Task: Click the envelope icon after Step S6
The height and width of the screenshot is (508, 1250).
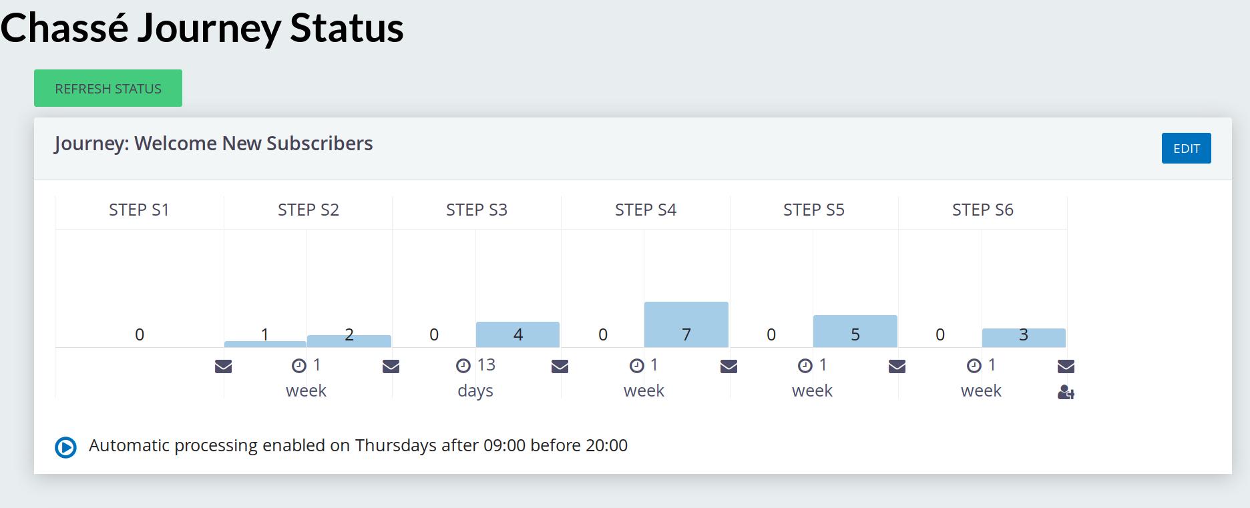Action: [x=1066, y=366]
